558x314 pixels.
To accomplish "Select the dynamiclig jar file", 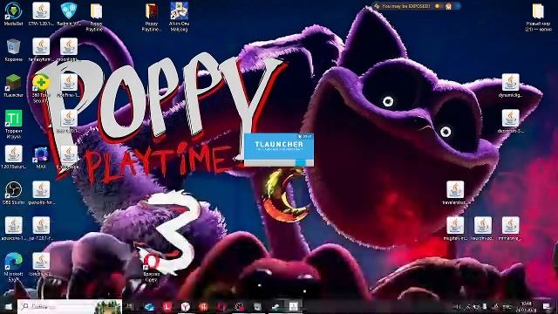I will (x=510, y=85).
